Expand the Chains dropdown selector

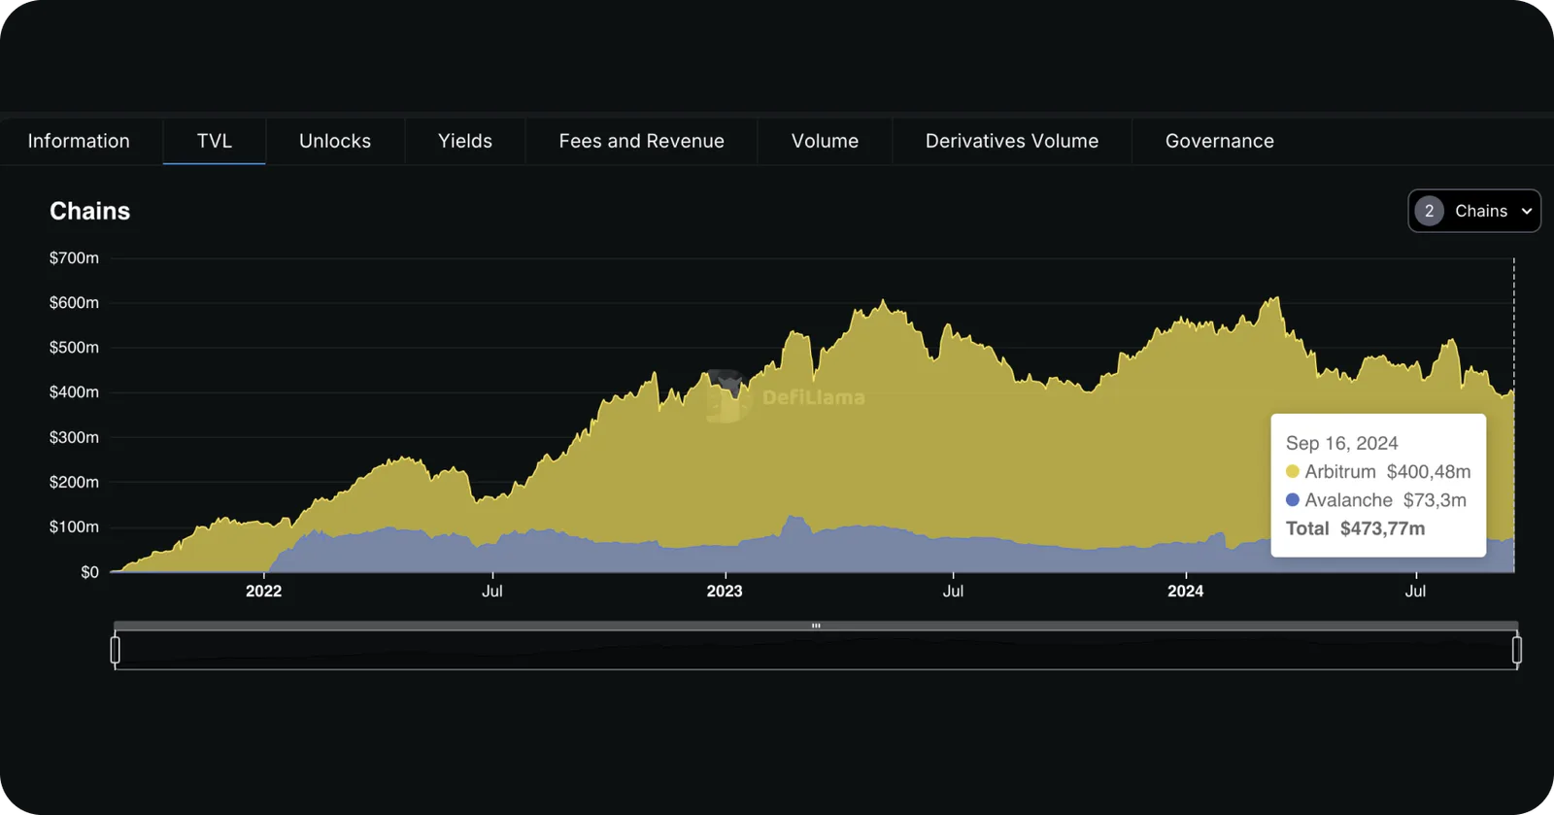[1474, 211]
